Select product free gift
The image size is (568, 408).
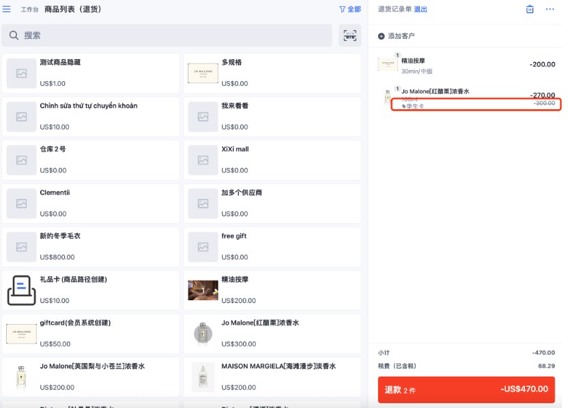(272, 247)
